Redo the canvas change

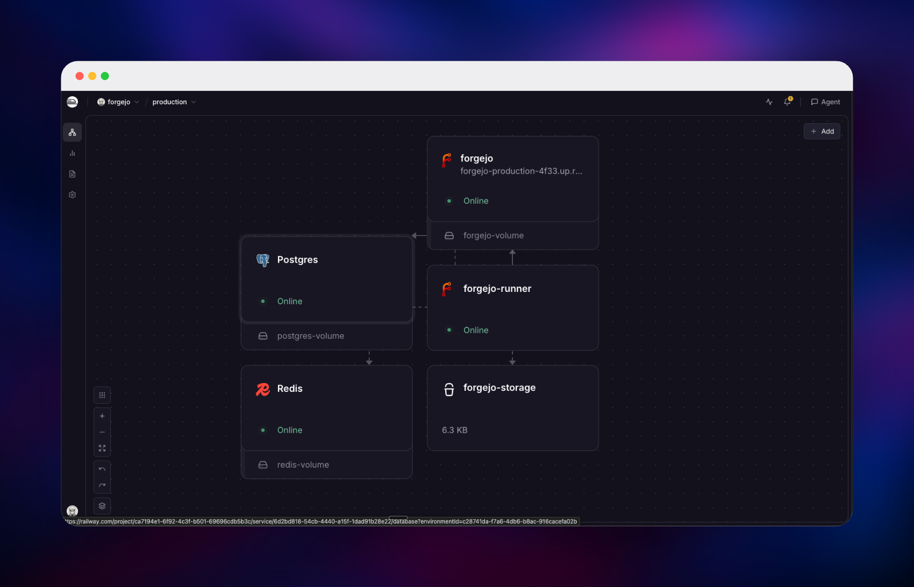[102, 485]
